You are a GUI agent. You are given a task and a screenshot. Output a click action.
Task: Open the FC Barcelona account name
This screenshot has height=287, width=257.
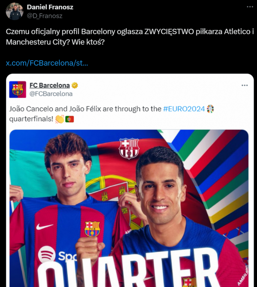[49, 85]
